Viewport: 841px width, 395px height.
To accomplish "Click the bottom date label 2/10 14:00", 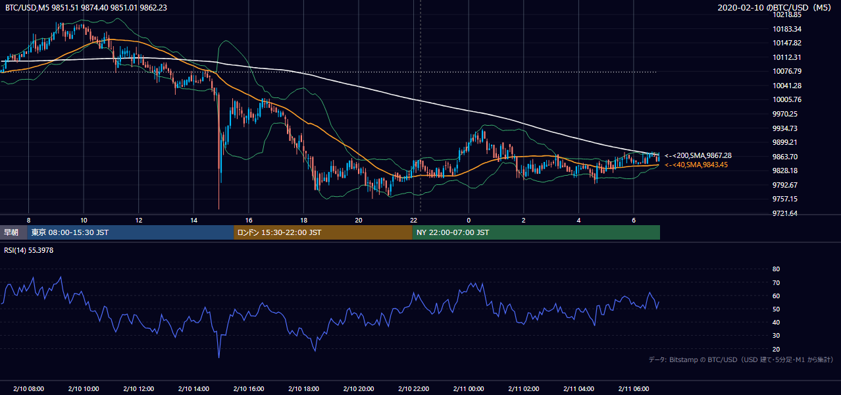I will 193,388.
